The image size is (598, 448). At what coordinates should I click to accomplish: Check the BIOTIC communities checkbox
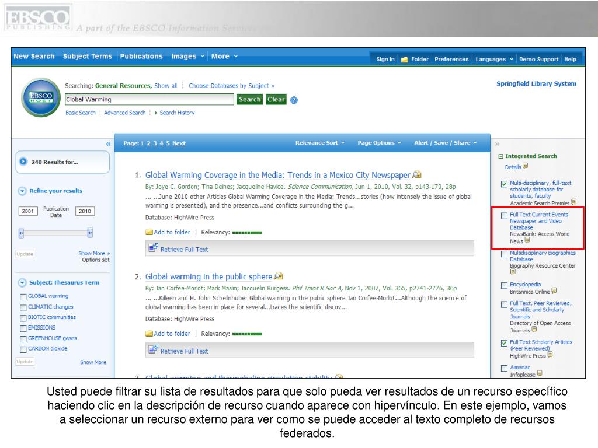(23, 318)
